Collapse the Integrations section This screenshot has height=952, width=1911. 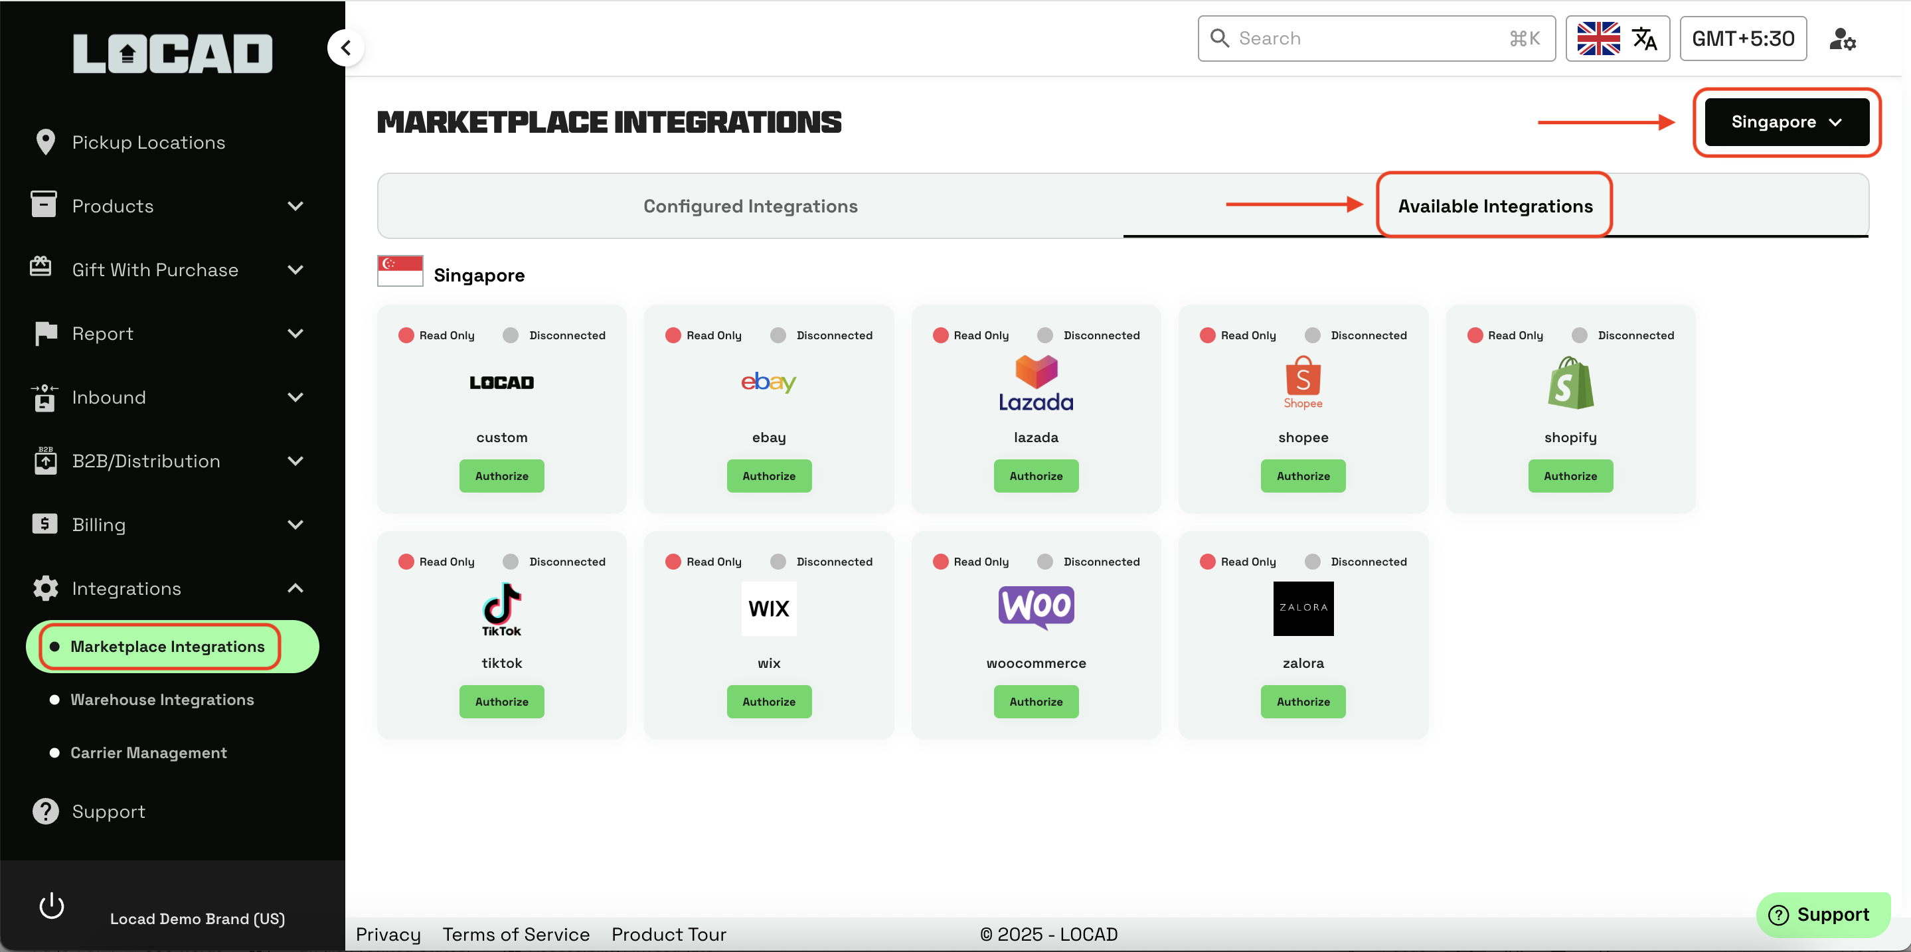point(295,588)
